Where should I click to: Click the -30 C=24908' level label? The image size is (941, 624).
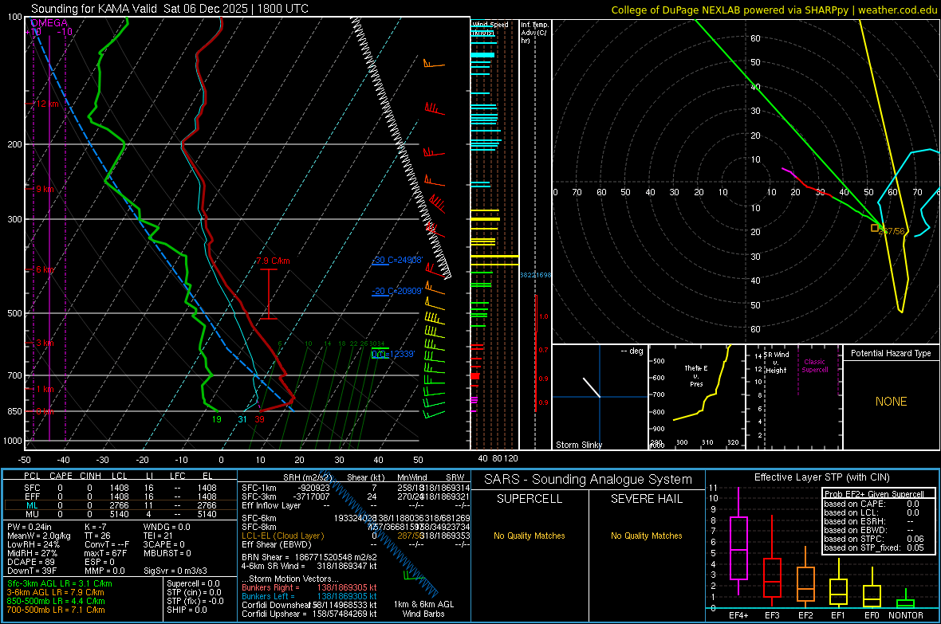tap(396, 261)
